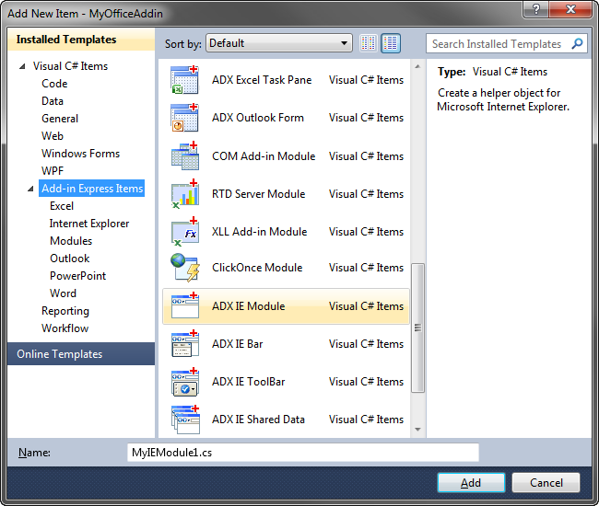Select the Reporting category

pyautogui.click(x=65, y=311)
